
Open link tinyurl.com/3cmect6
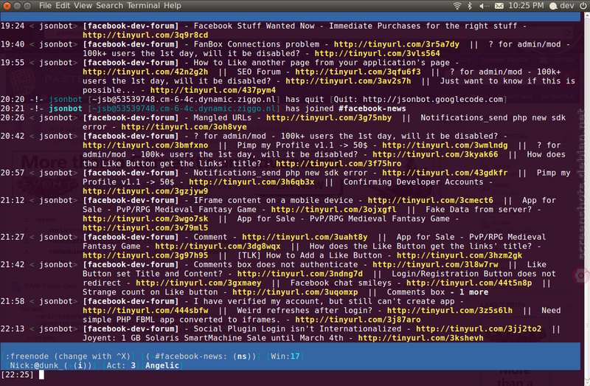click(430, 200)
